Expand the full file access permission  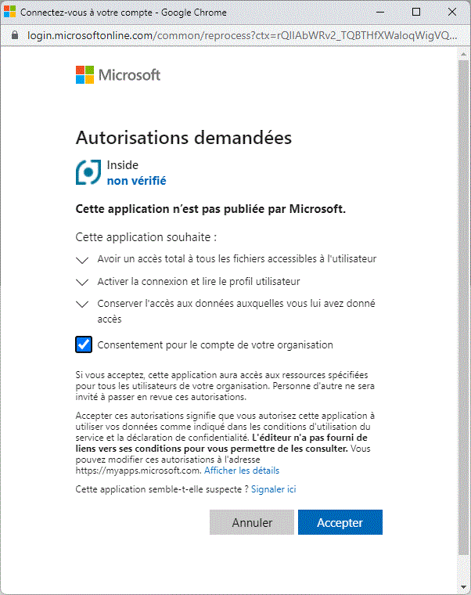(83, 259)
